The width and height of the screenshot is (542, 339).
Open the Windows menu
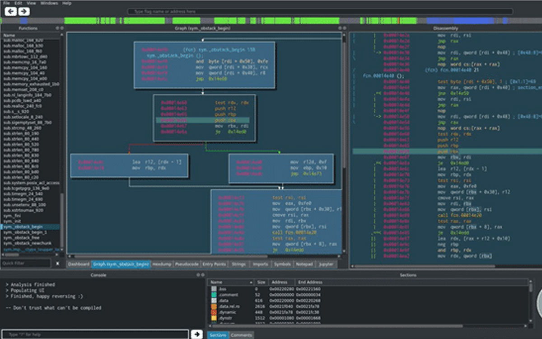(49, 3)
